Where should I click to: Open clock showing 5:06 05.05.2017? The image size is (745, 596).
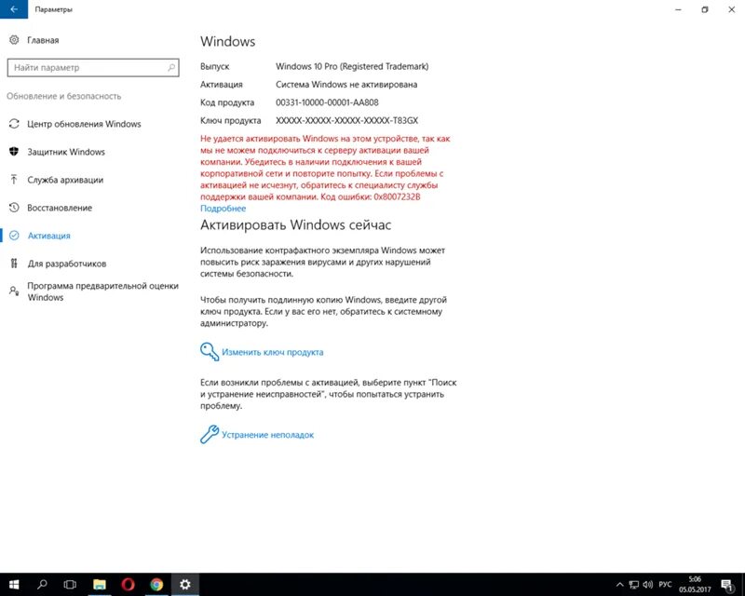click(x=695, y=585)
